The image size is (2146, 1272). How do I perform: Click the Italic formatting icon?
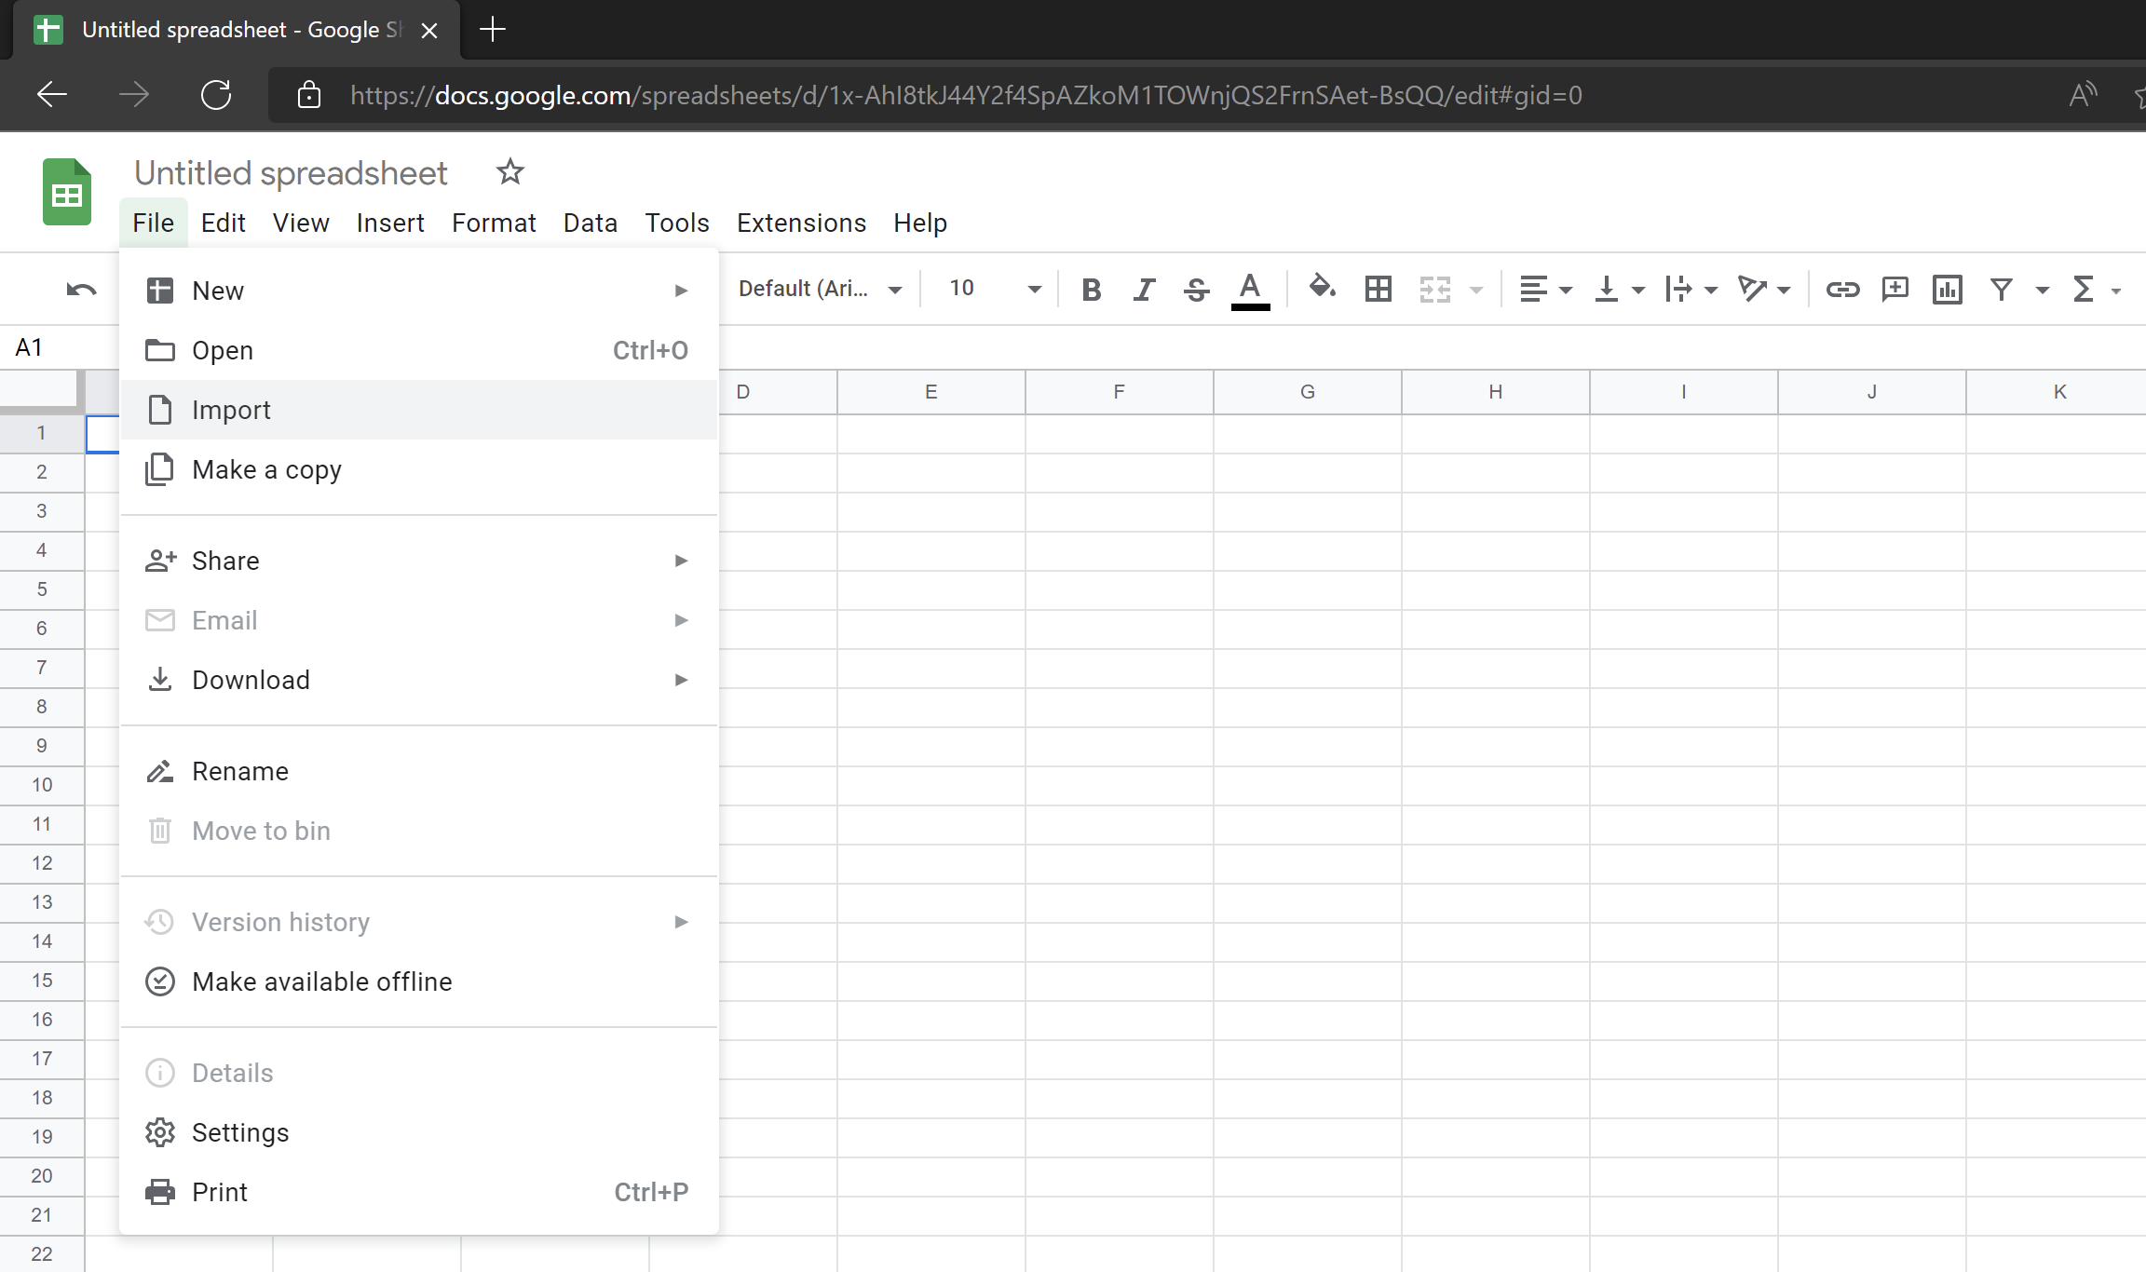coord(1145,288)
